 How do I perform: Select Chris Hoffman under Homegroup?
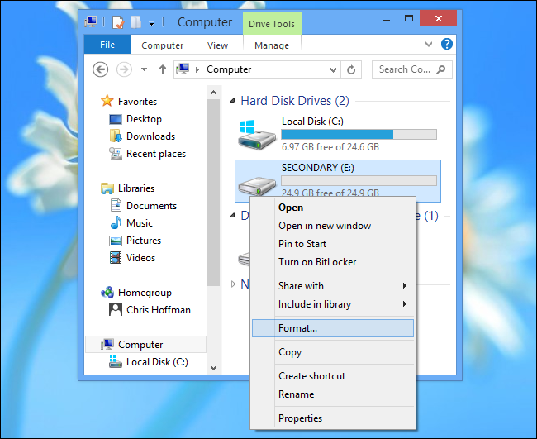(159, 310)
